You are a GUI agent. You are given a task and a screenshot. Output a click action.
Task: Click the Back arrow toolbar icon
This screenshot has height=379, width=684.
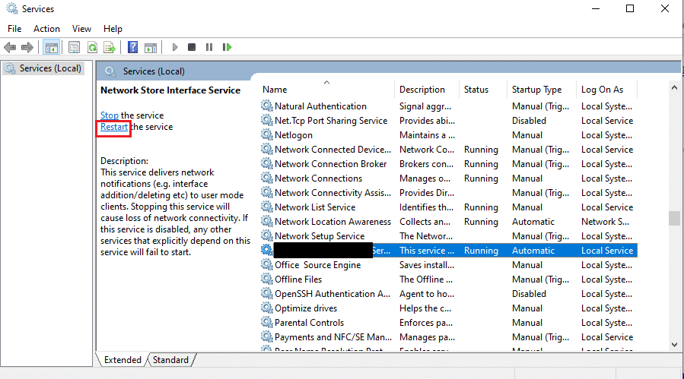(x=10, y=47)
